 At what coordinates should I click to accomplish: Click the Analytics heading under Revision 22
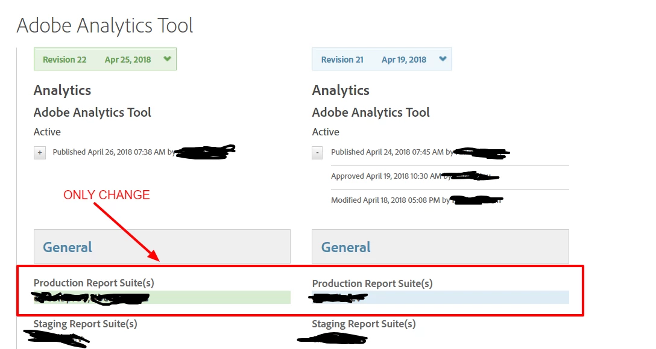coord(62,91)
